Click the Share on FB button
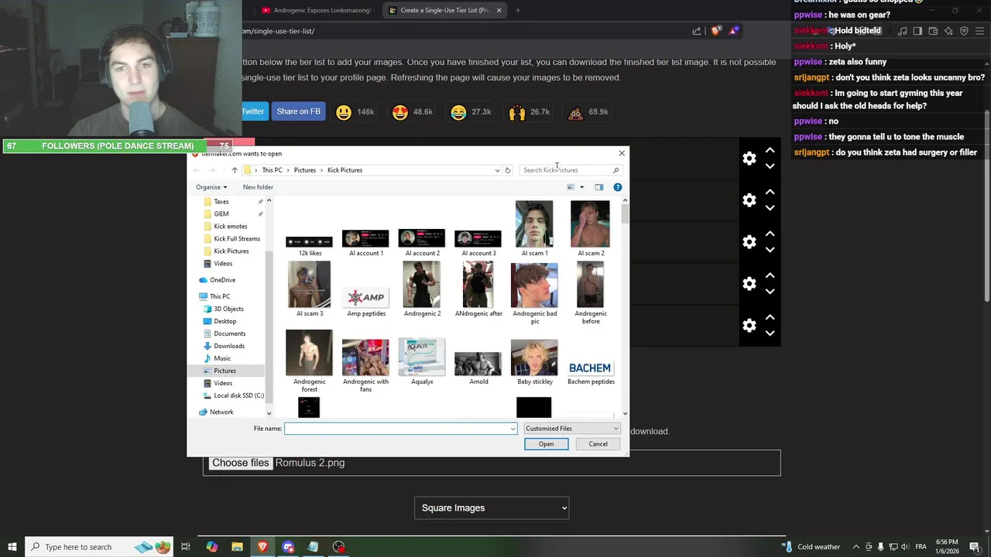This screenshot has width=991, height=557. (x=298, y=111)
